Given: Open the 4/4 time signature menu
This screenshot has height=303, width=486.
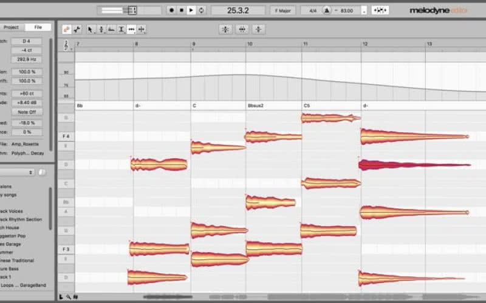Looking at the screenshot, I should (313, 10).
